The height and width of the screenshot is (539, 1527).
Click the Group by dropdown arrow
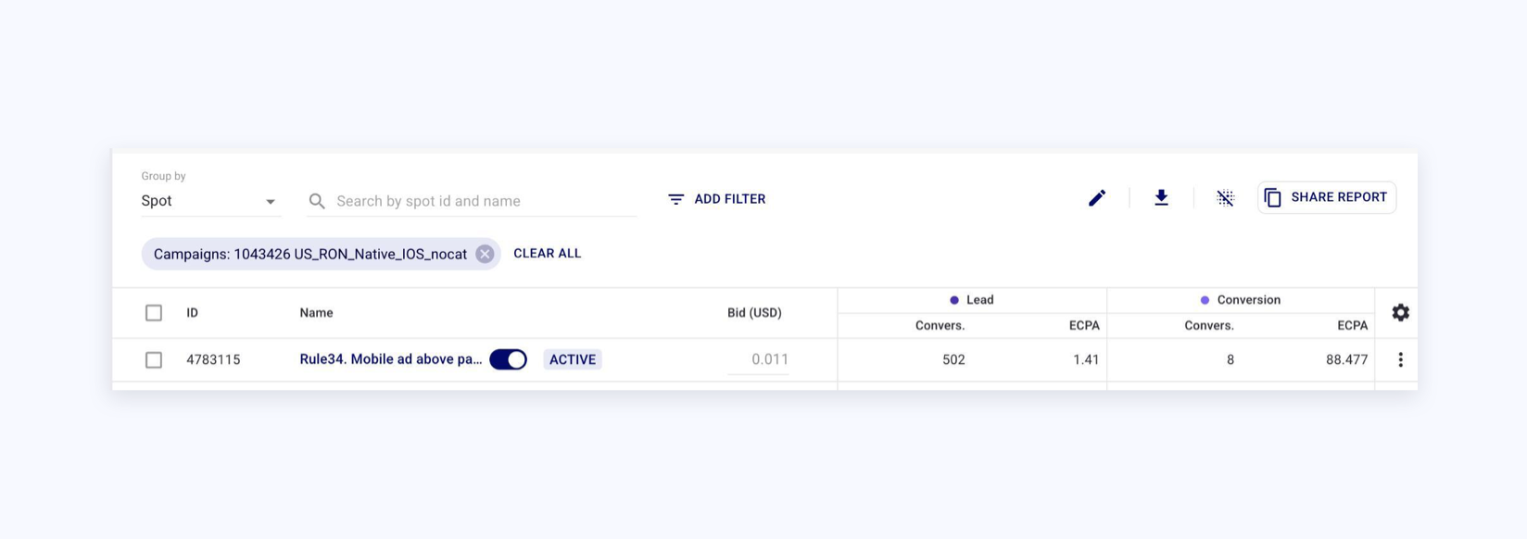(271, 202)
